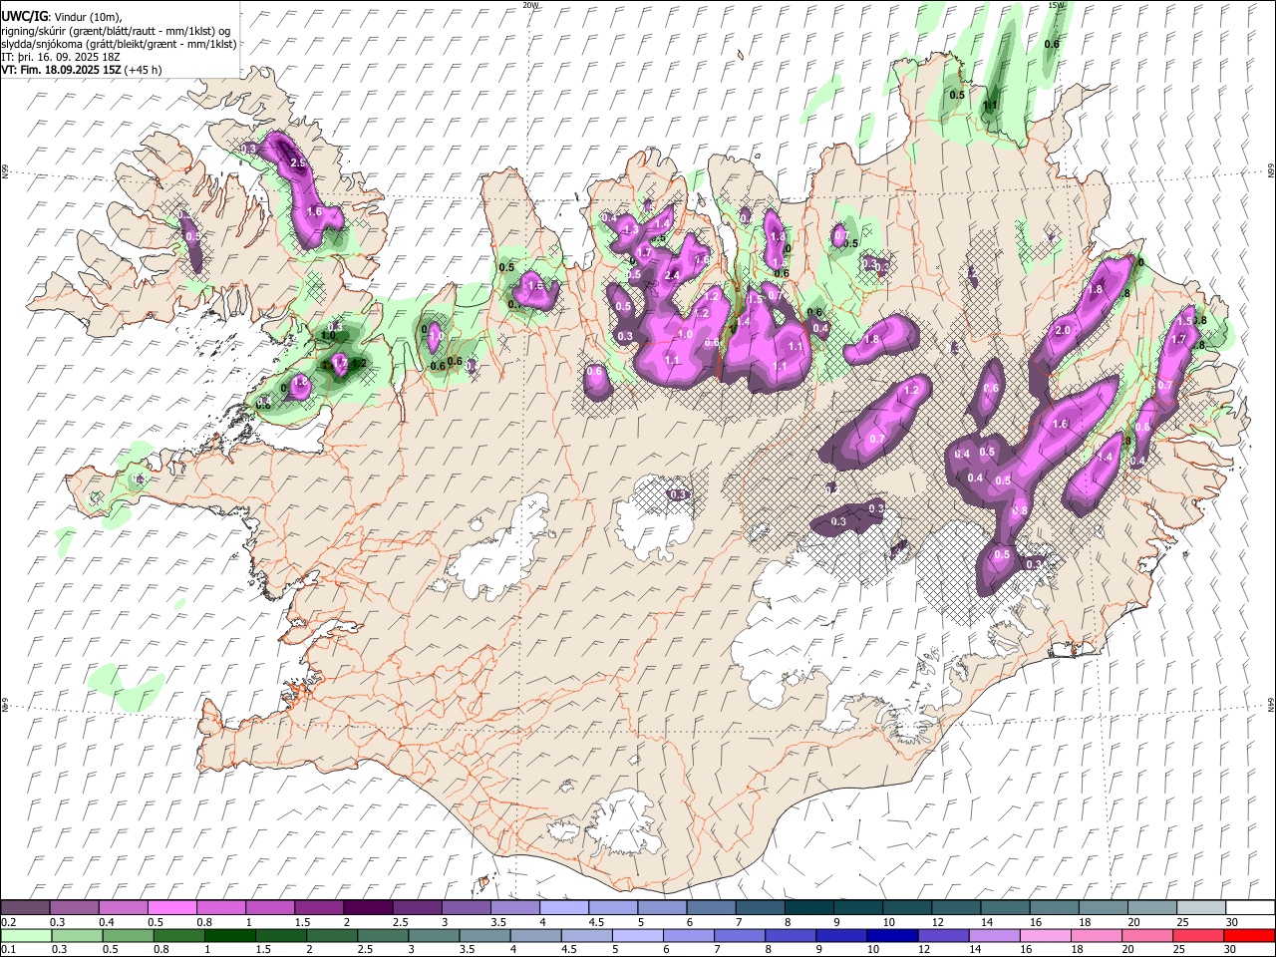Select the 'slydda/snjókoma' legend description line
Viewport: 1276px width, 957px height.
[119, 44]
